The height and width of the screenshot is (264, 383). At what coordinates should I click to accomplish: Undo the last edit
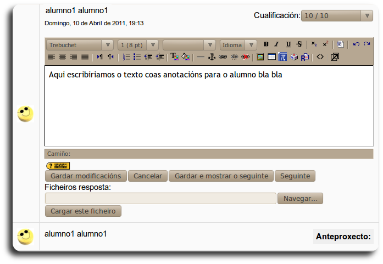[356, 44]
